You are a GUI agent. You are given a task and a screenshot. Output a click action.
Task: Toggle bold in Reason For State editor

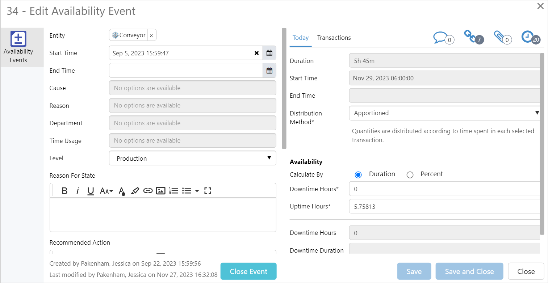coord(64,191)
